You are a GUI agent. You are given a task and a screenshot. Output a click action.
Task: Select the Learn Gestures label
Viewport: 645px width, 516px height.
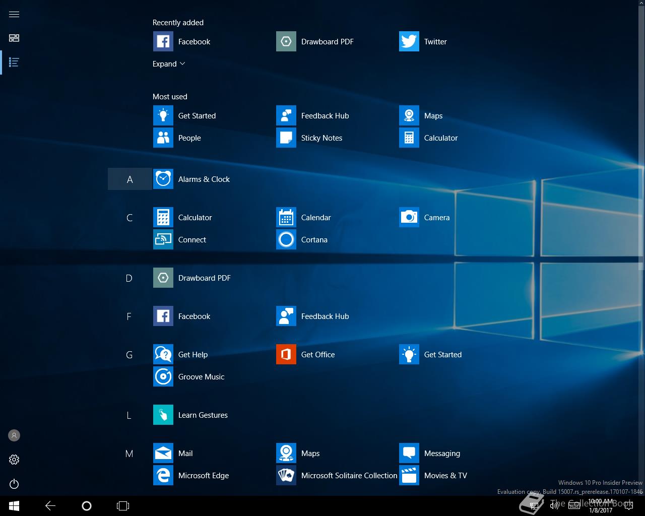coord(203,415)
